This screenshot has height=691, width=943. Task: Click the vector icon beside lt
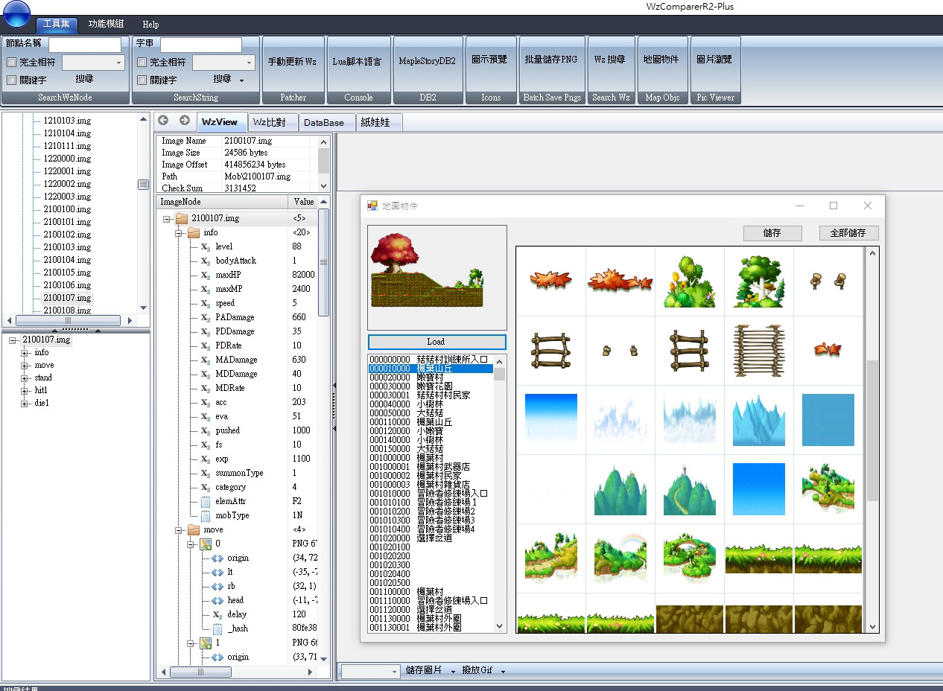point(218,572)
